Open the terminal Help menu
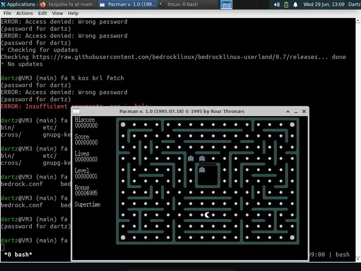 [73, 13]
